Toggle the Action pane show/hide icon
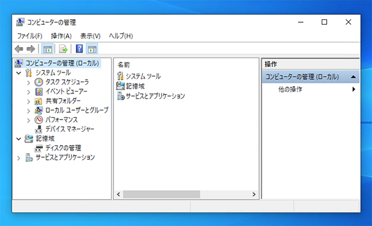 tap(92, 49)
